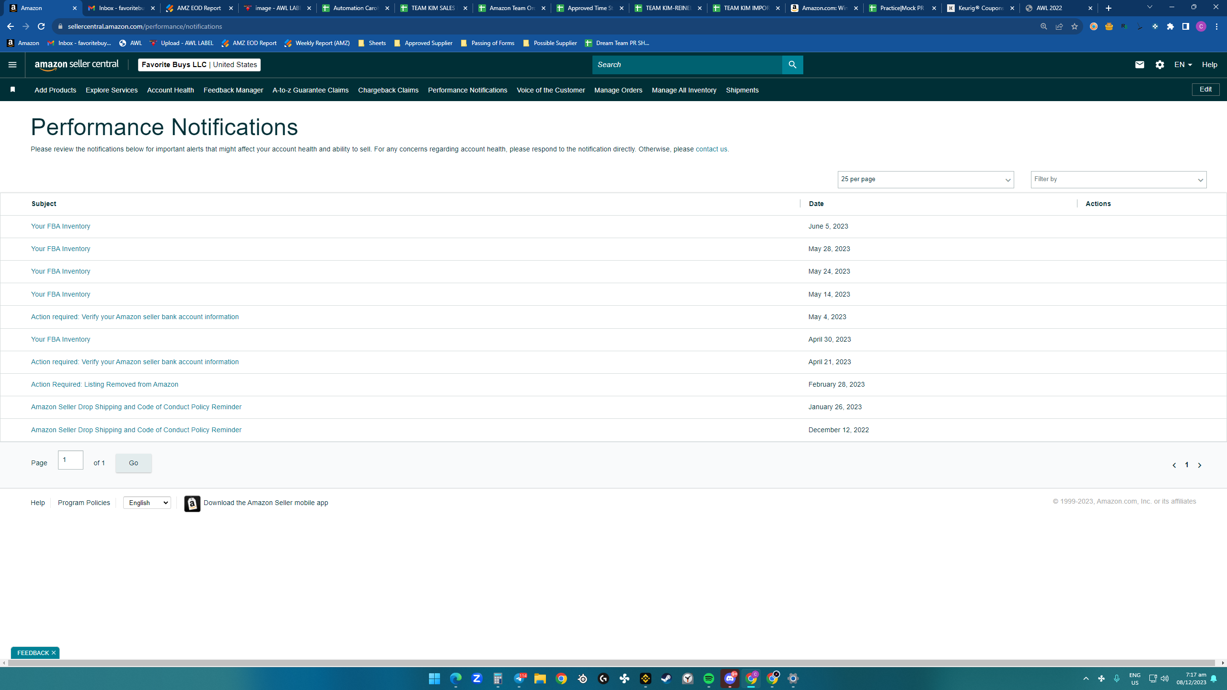Go to next page arrow in pagination
The image size is (1227, 690).
tap(1200, 465)
